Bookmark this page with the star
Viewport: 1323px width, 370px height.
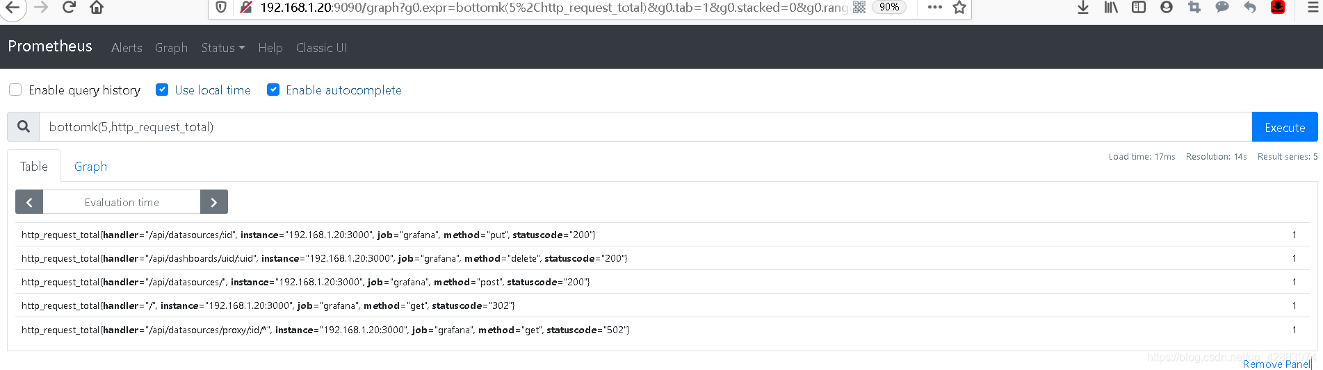pyautogui.click(x=959, y=8)
